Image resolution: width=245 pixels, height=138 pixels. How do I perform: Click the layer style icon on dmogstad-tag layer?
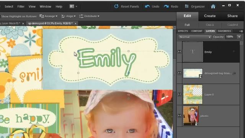click(x=234, y=73)
